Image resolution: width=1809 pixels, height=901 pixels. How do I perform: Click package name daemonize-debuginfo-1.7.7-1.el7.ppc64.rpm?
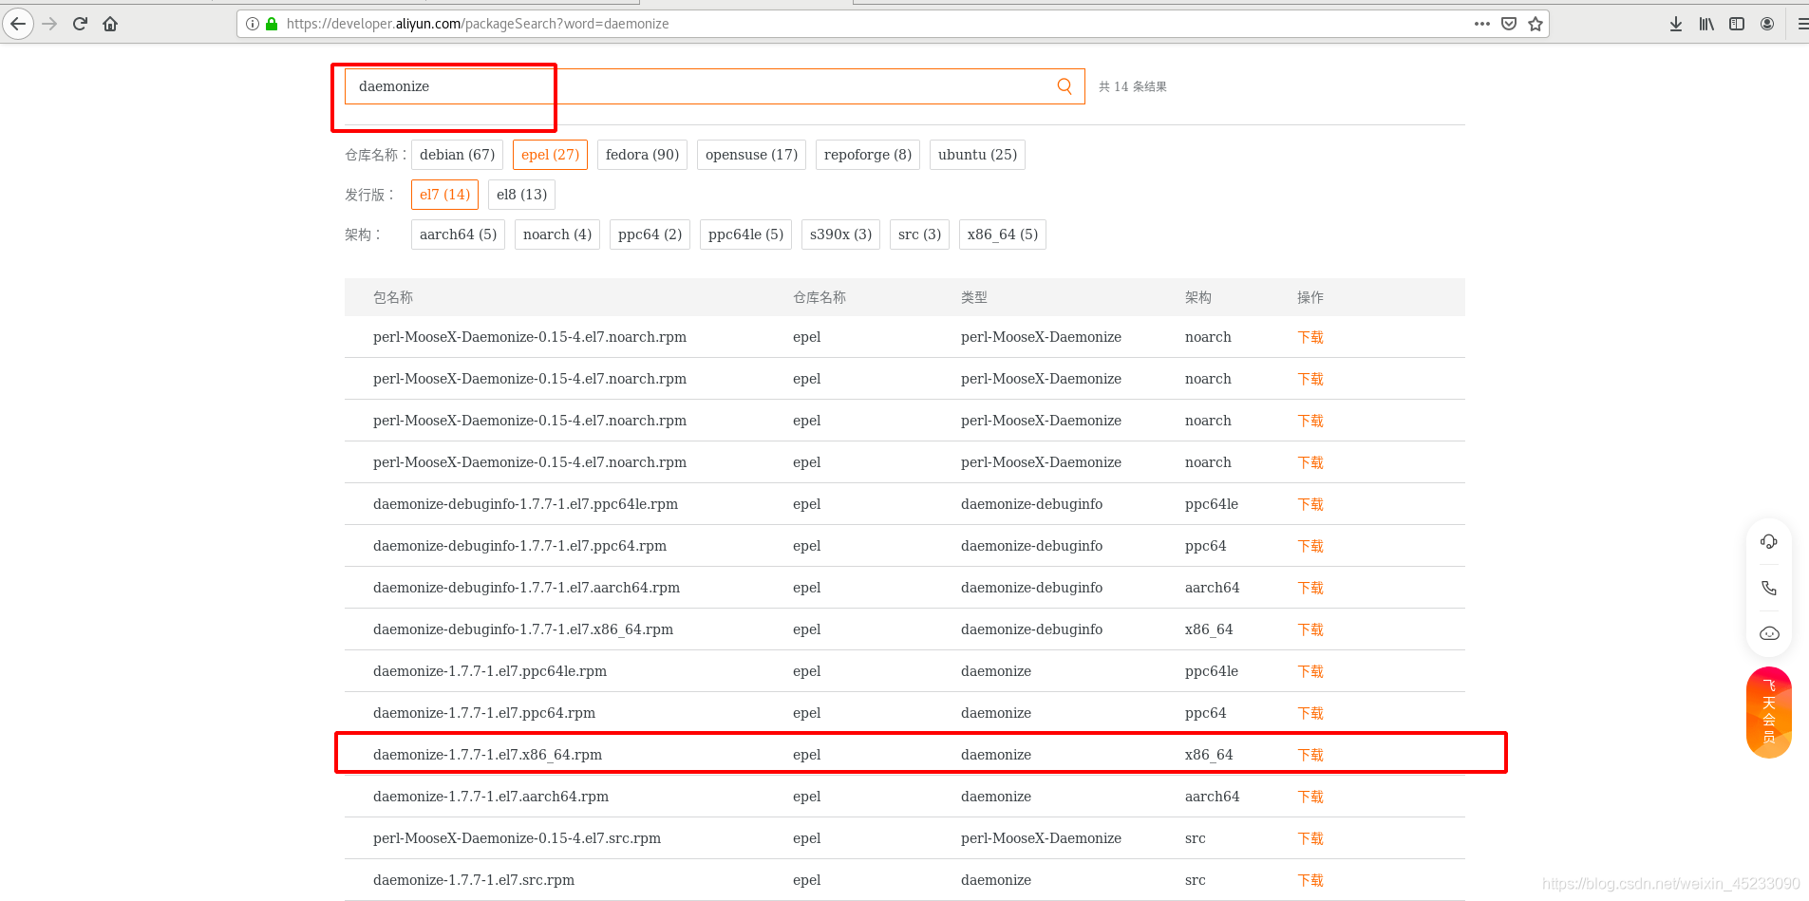pos(519,546)
